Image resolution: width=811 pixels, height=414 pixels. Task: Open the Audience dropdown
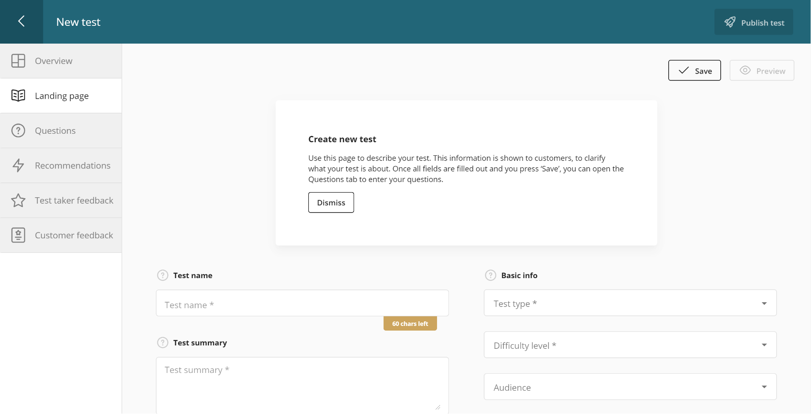point(630,387)
